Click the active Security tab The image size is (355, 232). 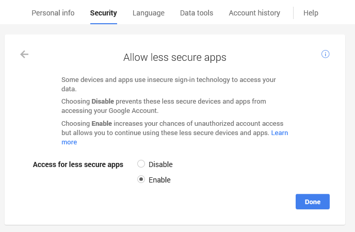tap(104, 13)
